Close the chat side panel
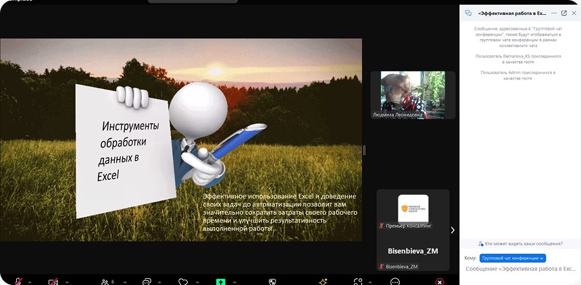Viewport: 581px width, 285px height. (574, 13)
